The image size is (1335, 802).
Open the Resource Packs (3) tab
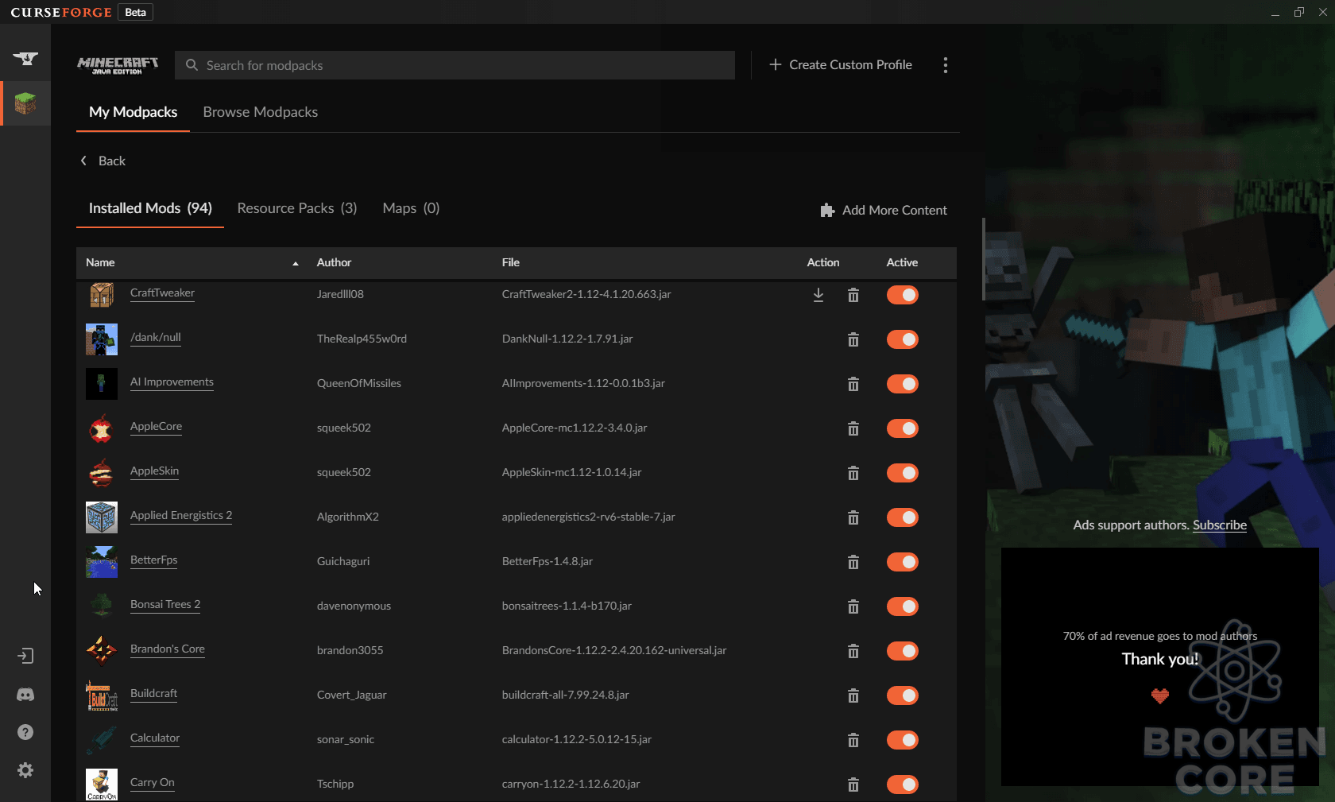pos(297,208)
